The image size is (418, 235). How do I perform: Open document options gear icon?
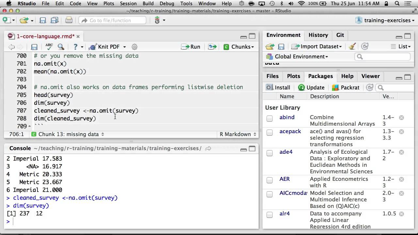coord(134,47)
